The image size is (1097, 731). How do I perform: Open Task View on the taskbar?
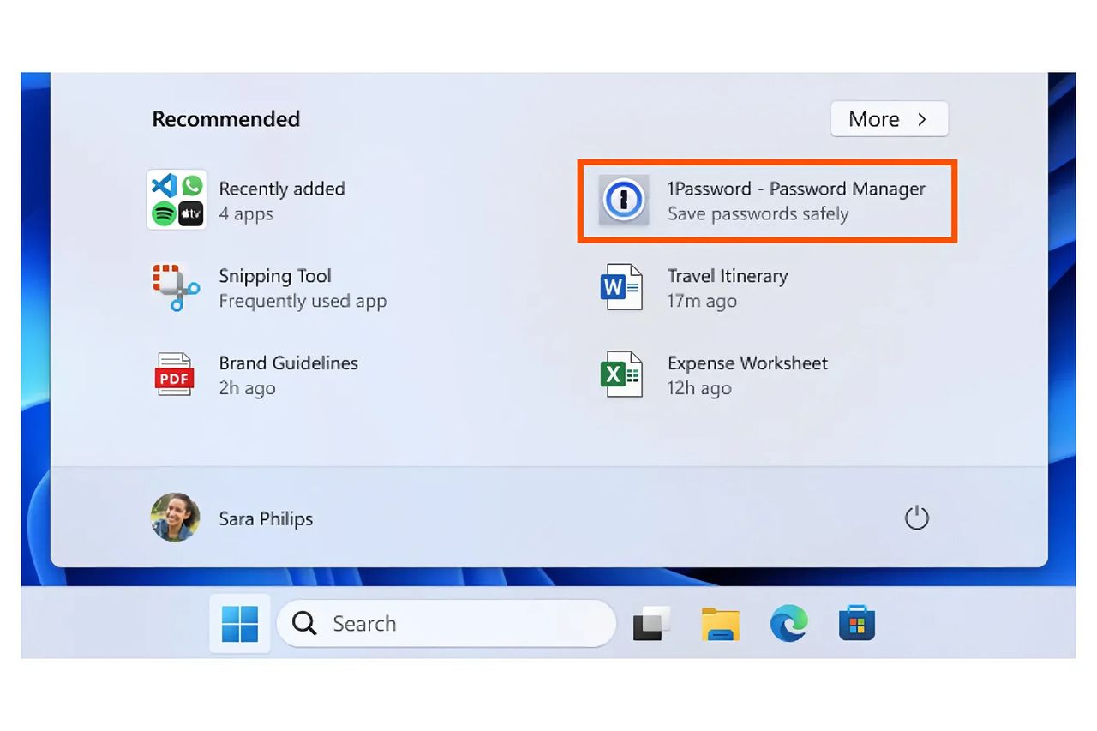(651, 623)
